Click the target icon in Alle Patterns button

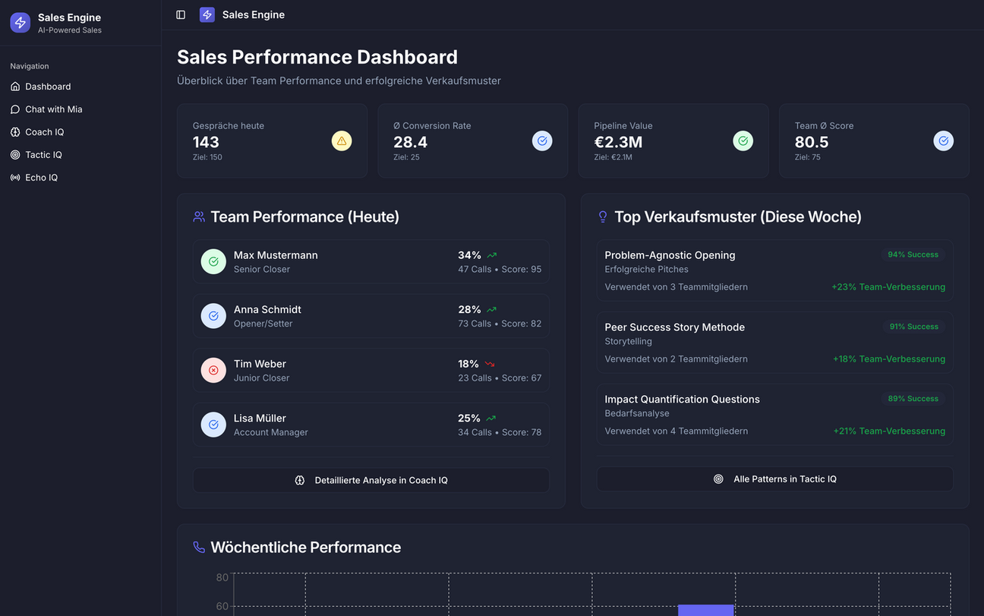[x=718, y=479]
